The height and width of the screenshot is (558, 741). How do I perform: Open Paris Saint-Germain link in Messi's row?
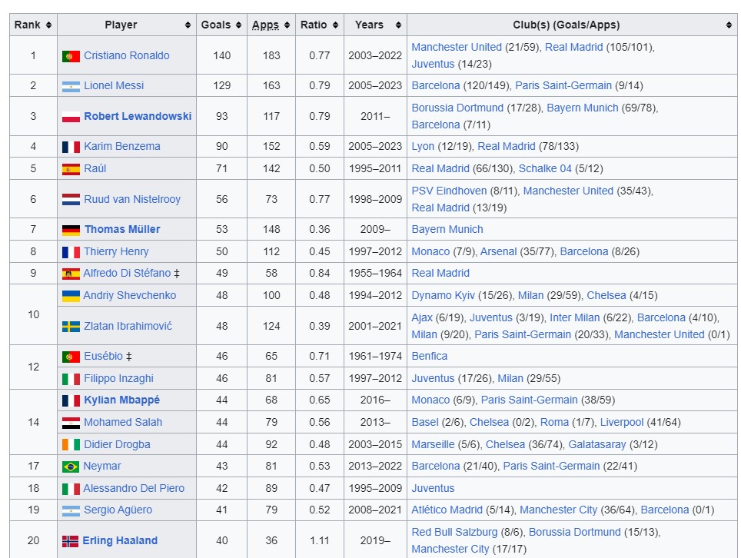tap(563, 86)
